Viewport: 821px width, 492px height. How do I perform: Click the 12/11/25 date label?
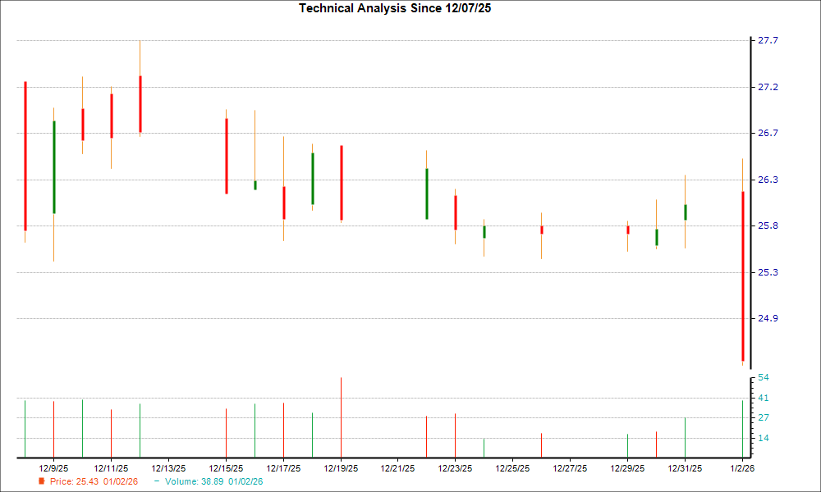[111, 468]
